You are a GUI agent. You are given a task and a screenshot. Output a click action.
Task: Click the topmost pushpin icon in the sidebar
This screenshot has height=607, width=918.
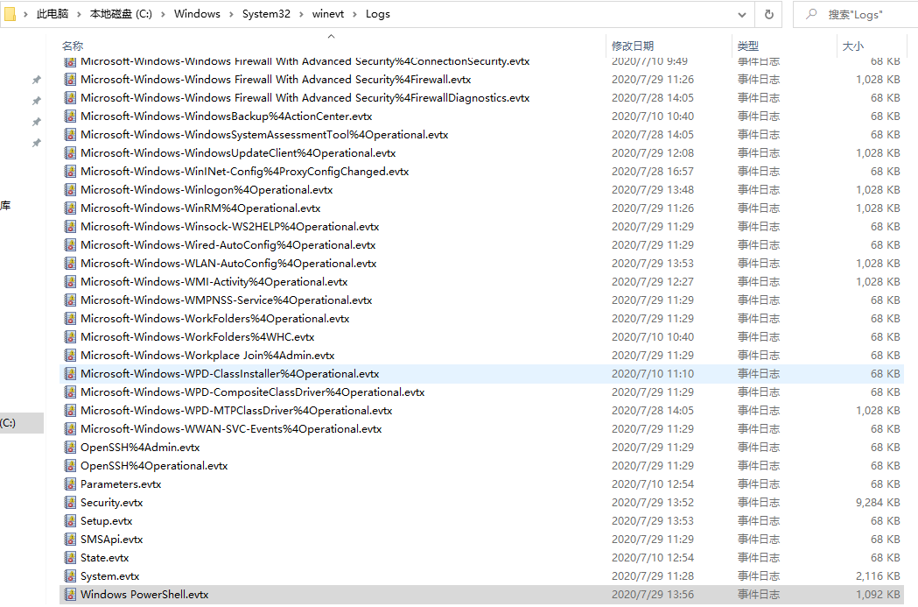(x=36, y=79)
